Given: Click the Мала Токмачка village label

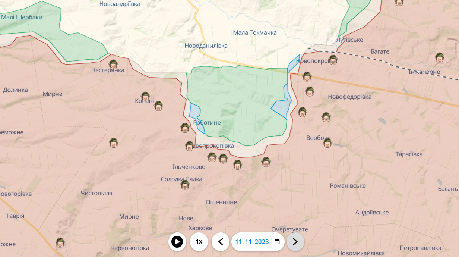Looking at the screenshot, I should coord(255,32).
